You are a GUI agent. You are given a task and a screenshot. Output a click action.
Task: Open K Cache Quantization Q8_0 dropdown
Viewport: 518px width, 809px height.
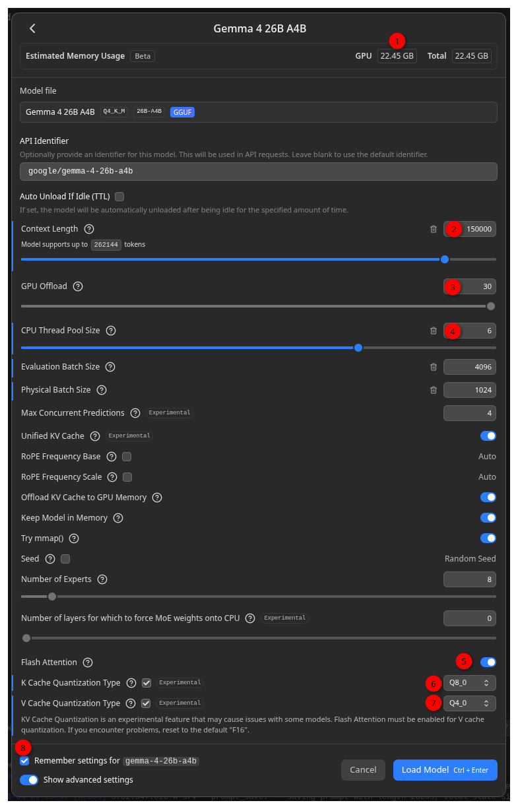tap(470, 683)
